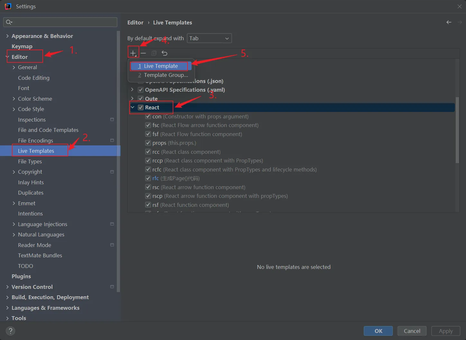Open Inlay Hints settings

point(31,182)
